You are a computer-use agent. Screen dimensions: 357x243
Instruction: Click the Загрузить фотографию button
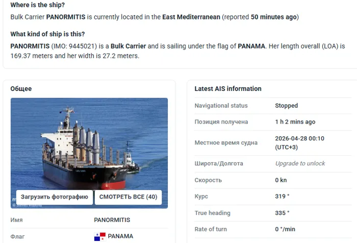click(x=55, y=197)
